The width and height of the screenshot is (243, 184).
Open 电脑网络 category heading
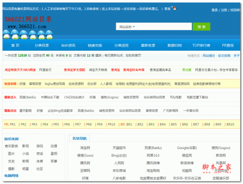click(x=11, y=176)
